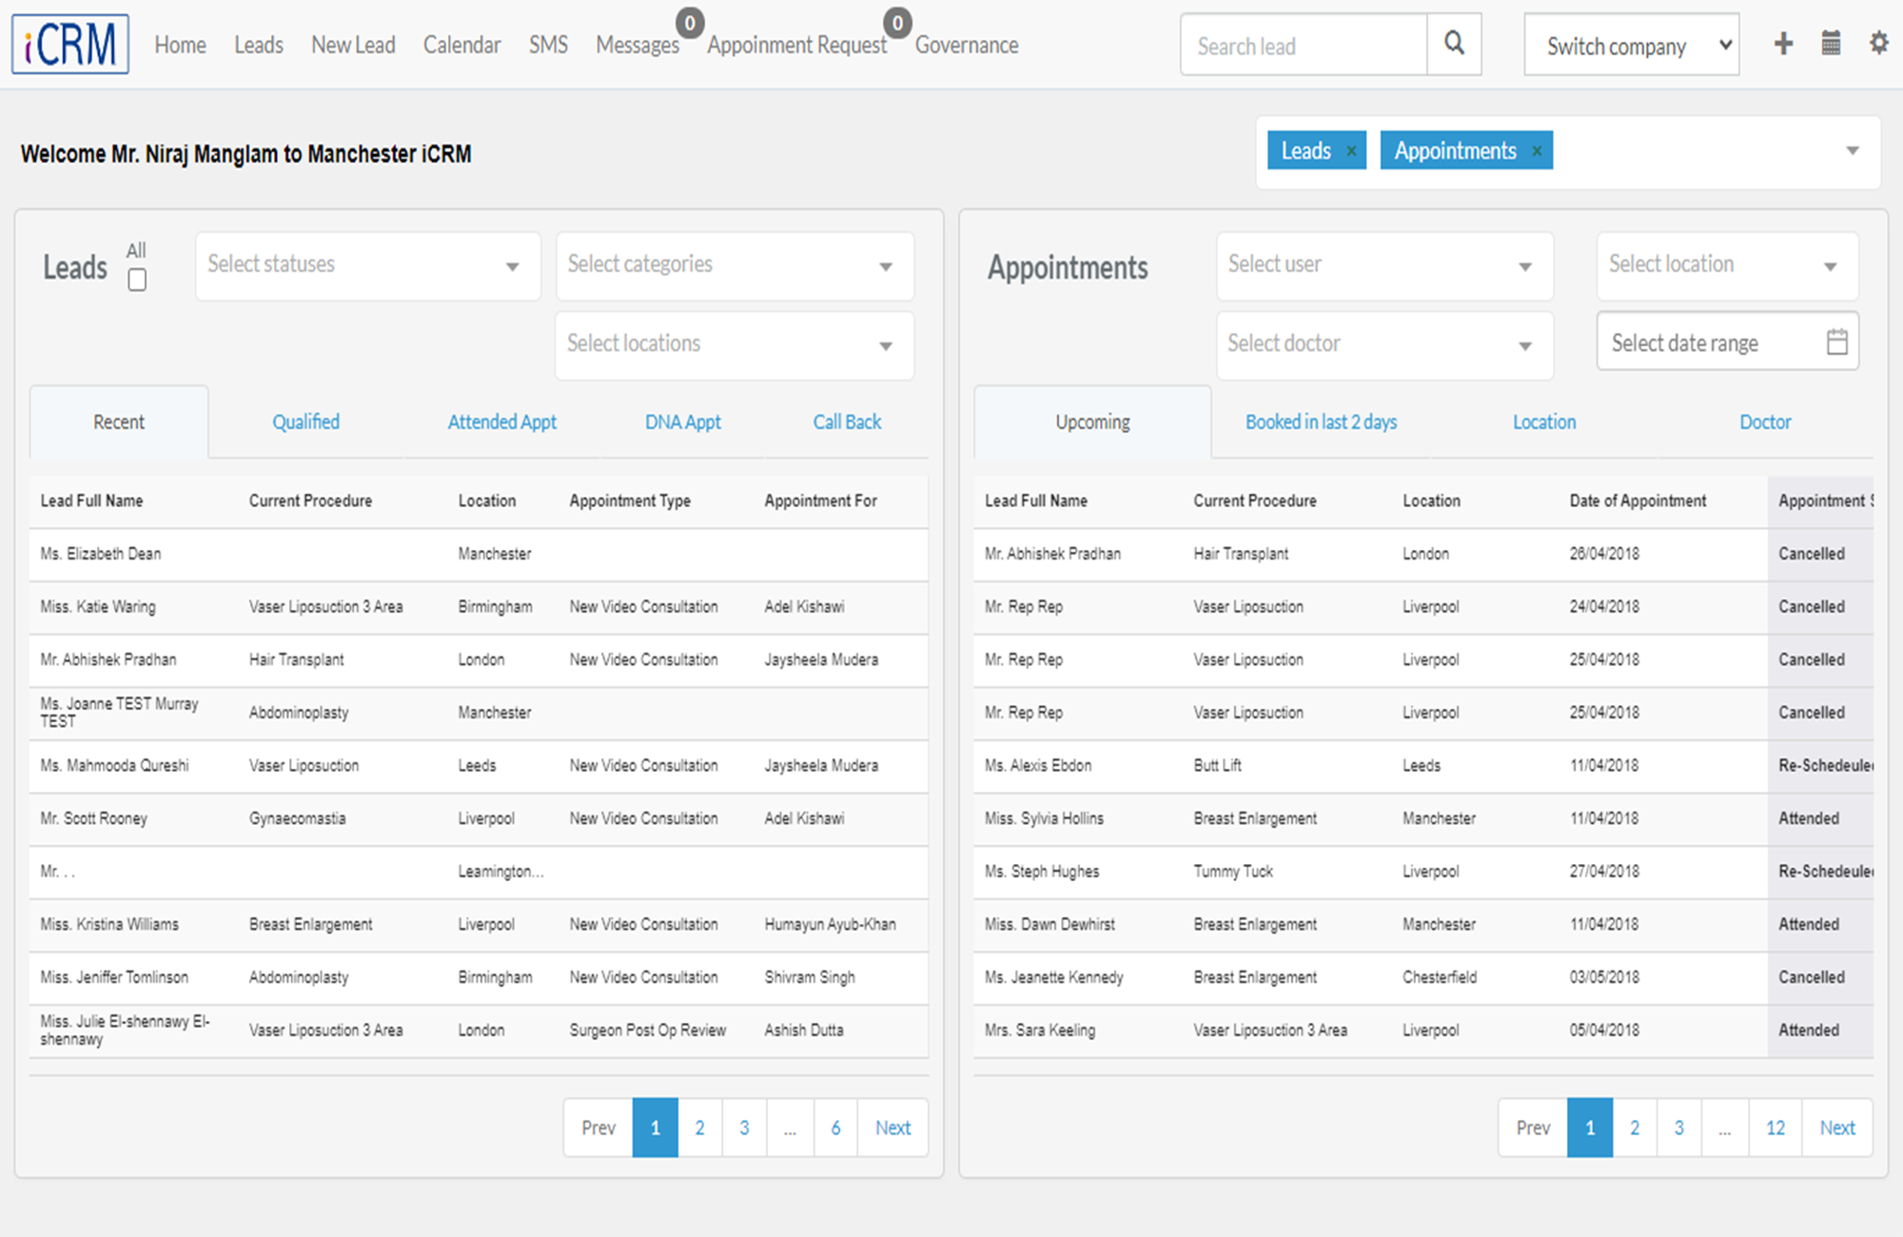Screen dimensions: 1903x1237
Task: Open the date range calendar icon
Action: [x=1837, y=342]
